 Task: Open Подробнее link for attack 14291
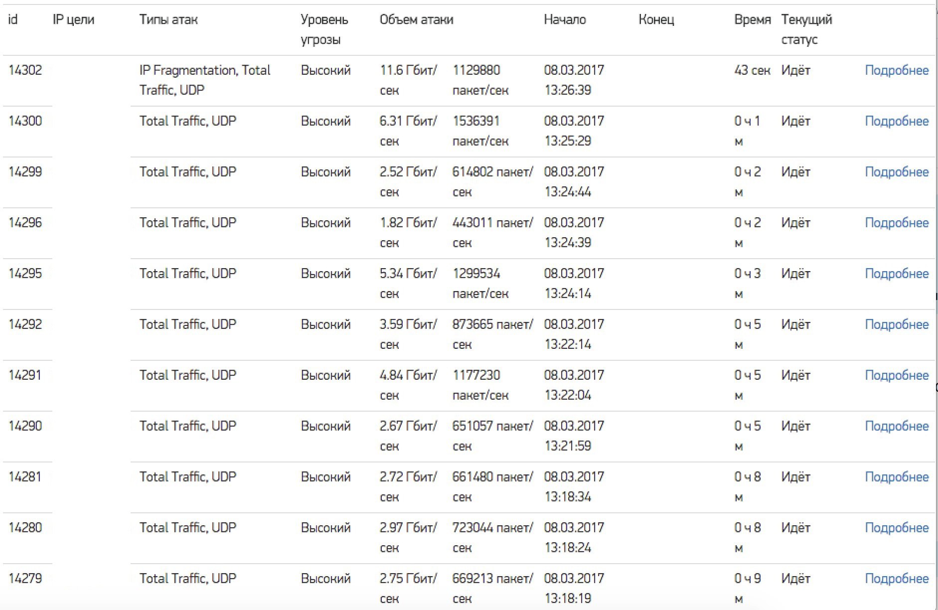[897, 375]
